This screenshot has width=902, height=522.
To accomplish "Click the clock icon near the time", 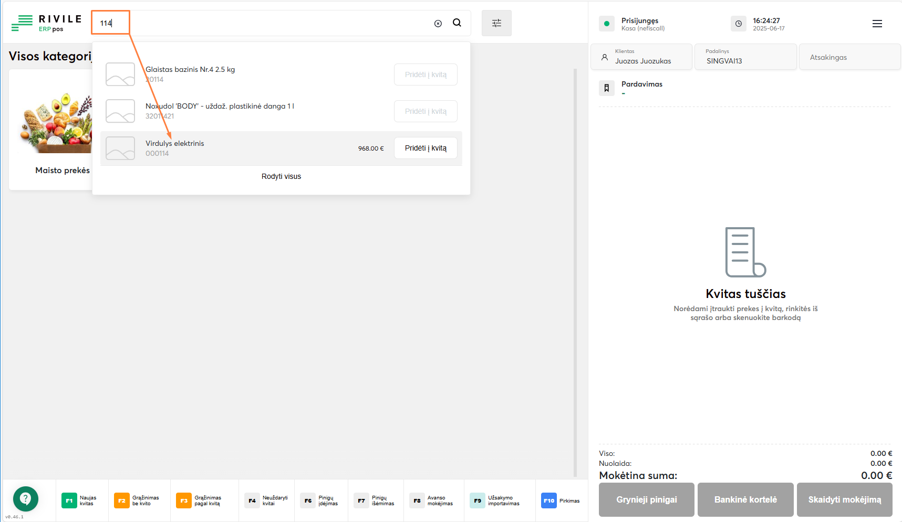I will point(738,24).
